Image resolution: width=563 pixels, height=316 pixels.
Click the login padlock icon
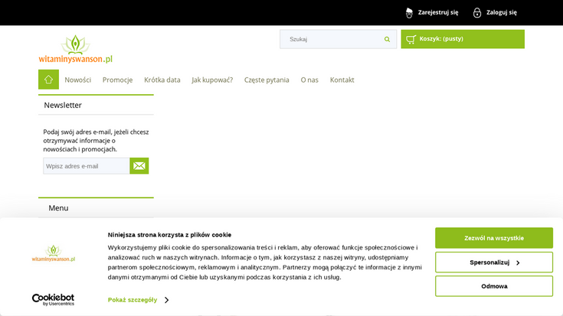click(477, 12)
